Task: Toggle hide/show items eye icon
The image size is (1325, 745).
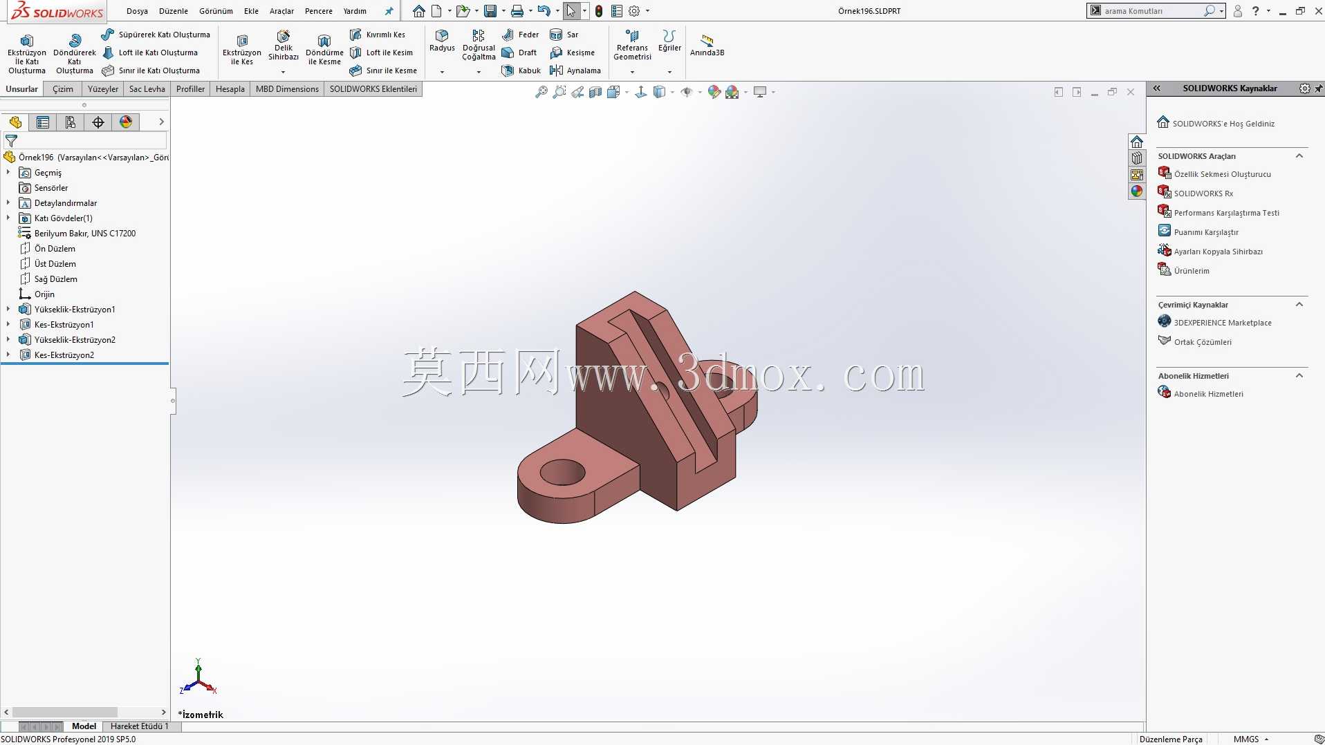Action: point(686,92)
